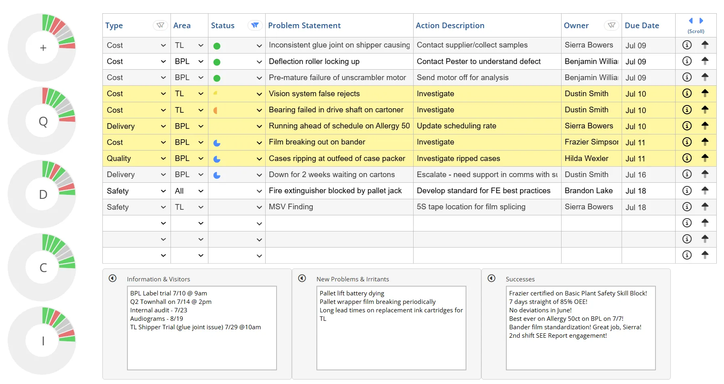The image size is (724, 384).
Task: Click collapse arrow on Information & Visitors panel
Action: (112, 277)
